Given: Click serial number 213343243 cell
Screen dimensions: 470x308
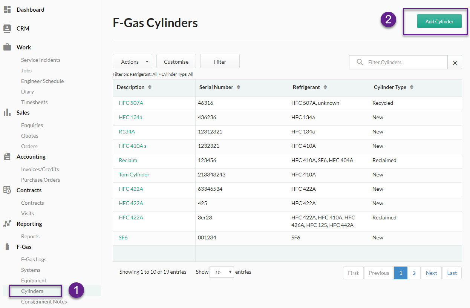Looking at the screenshot, I should coord(211,175).
